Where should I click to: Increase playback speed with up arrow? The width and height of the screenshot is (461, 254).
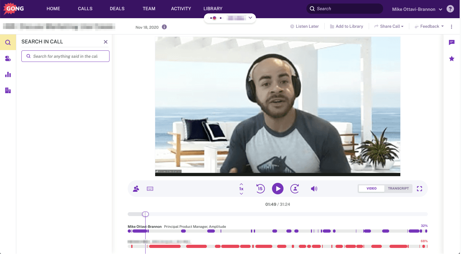[x=241, y=184]
